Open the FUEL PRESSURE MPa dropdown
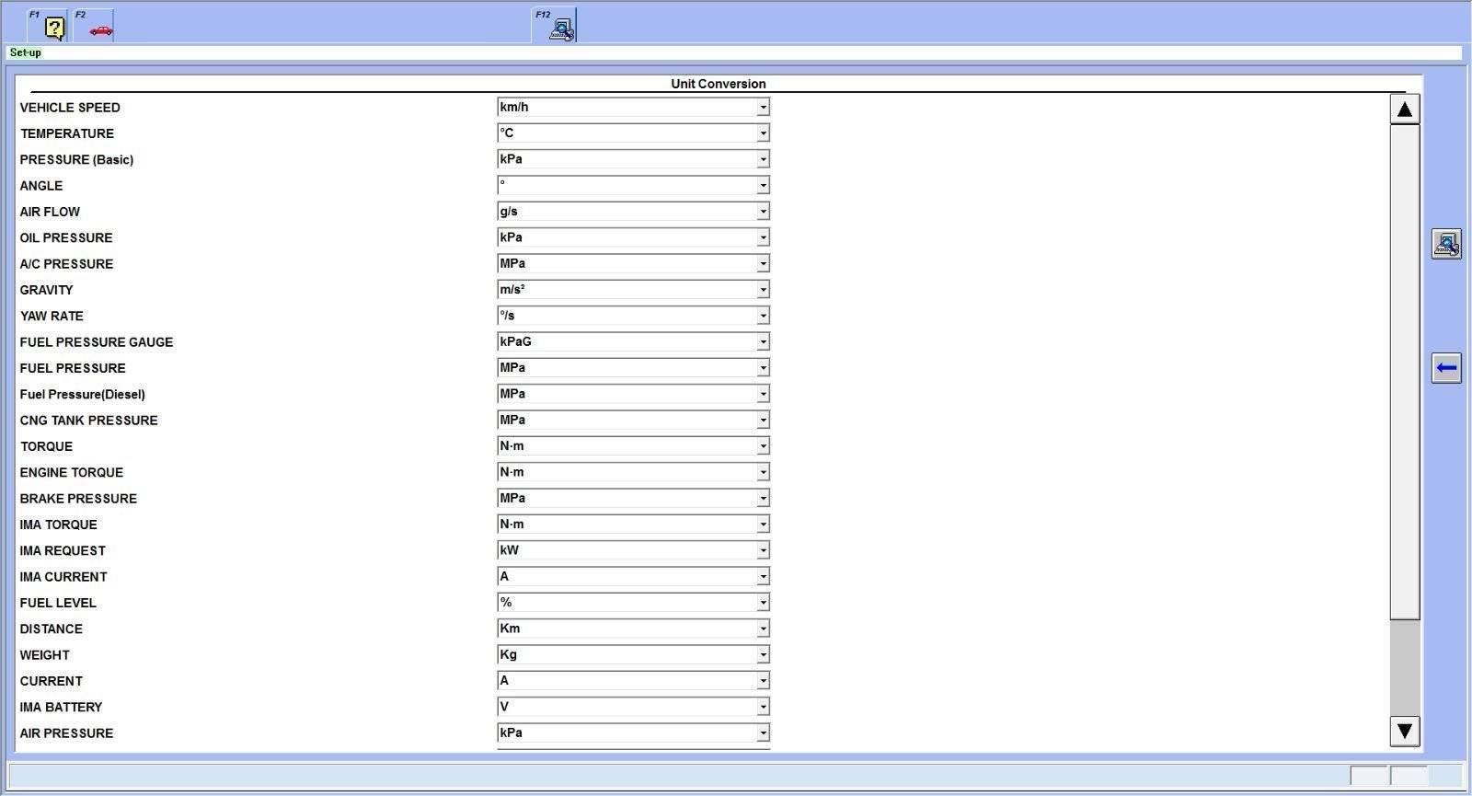 (x=633, y=367)
